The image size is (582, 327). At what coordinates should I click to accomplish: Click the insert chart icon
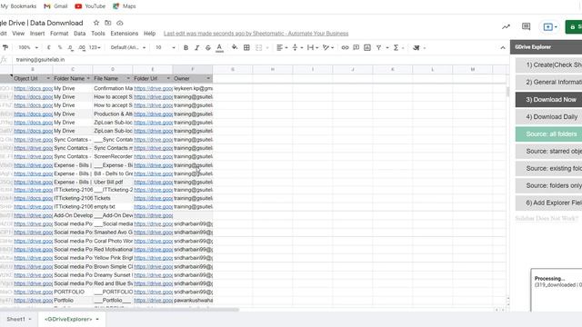[x=367, y=47]
